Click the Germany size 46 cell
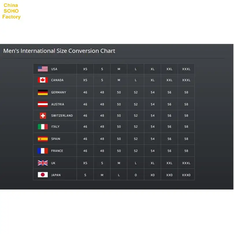The image size is (234, 234). [x=85, y=92]
